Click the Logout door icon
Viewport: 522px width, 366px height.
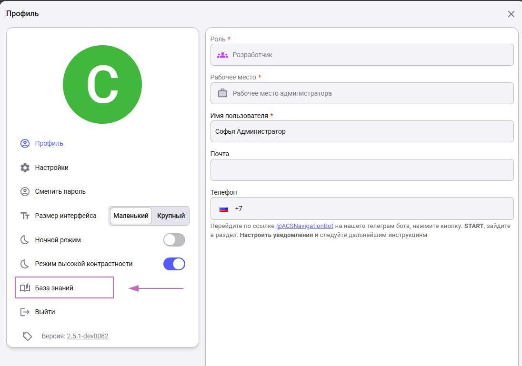point(25,312)
